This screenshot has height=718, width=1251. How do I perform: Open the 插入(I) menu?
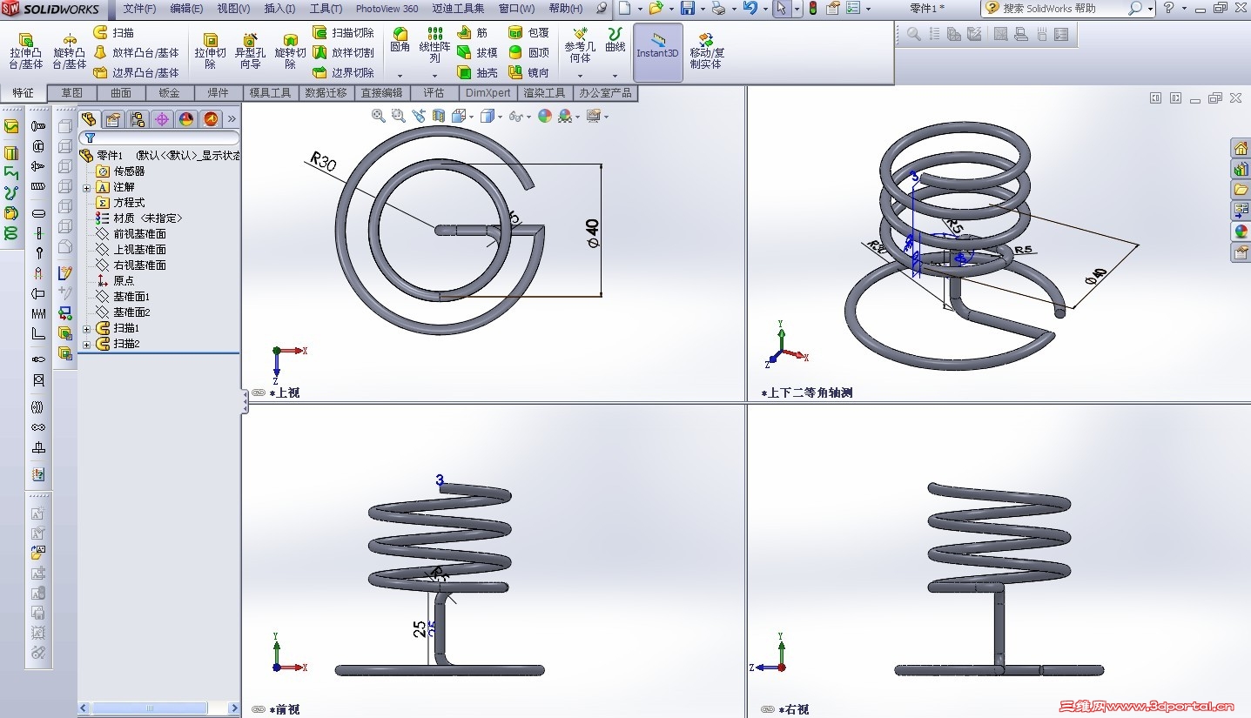[x=279, y=9]
